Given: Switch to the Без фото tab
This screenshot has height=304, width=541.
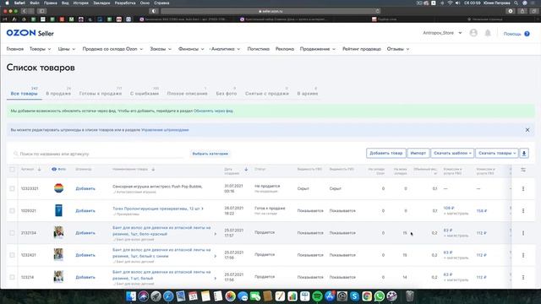Looking at the screenshot, I should coord(227,94).
